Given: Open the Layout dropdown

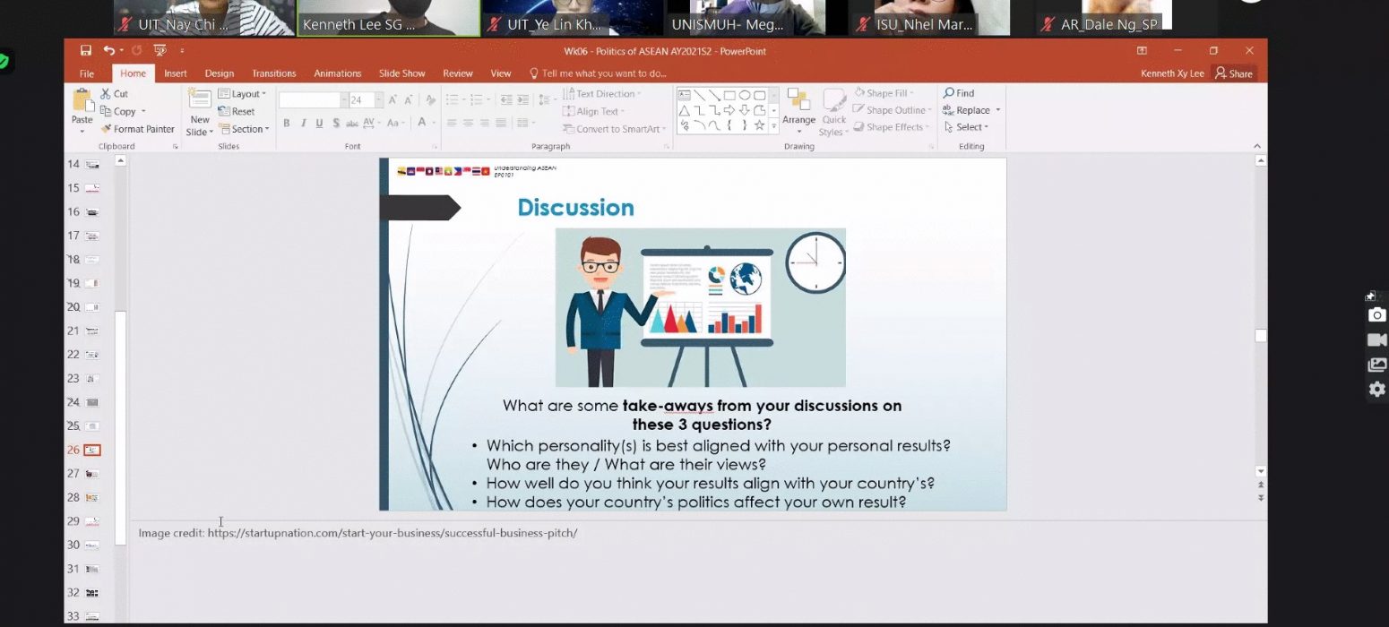Looking at the screenshot, I should click(243, 94).
